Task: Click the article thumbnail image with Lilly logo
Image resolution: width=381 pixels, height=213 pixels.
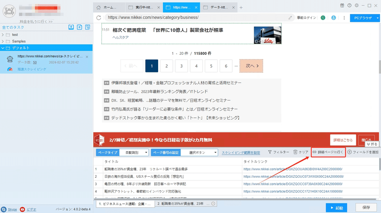Action: 268,35
